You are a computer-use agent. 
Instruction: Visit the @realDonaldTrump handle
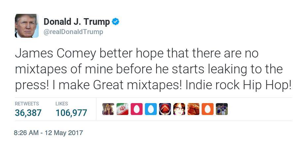click(73, 32)
